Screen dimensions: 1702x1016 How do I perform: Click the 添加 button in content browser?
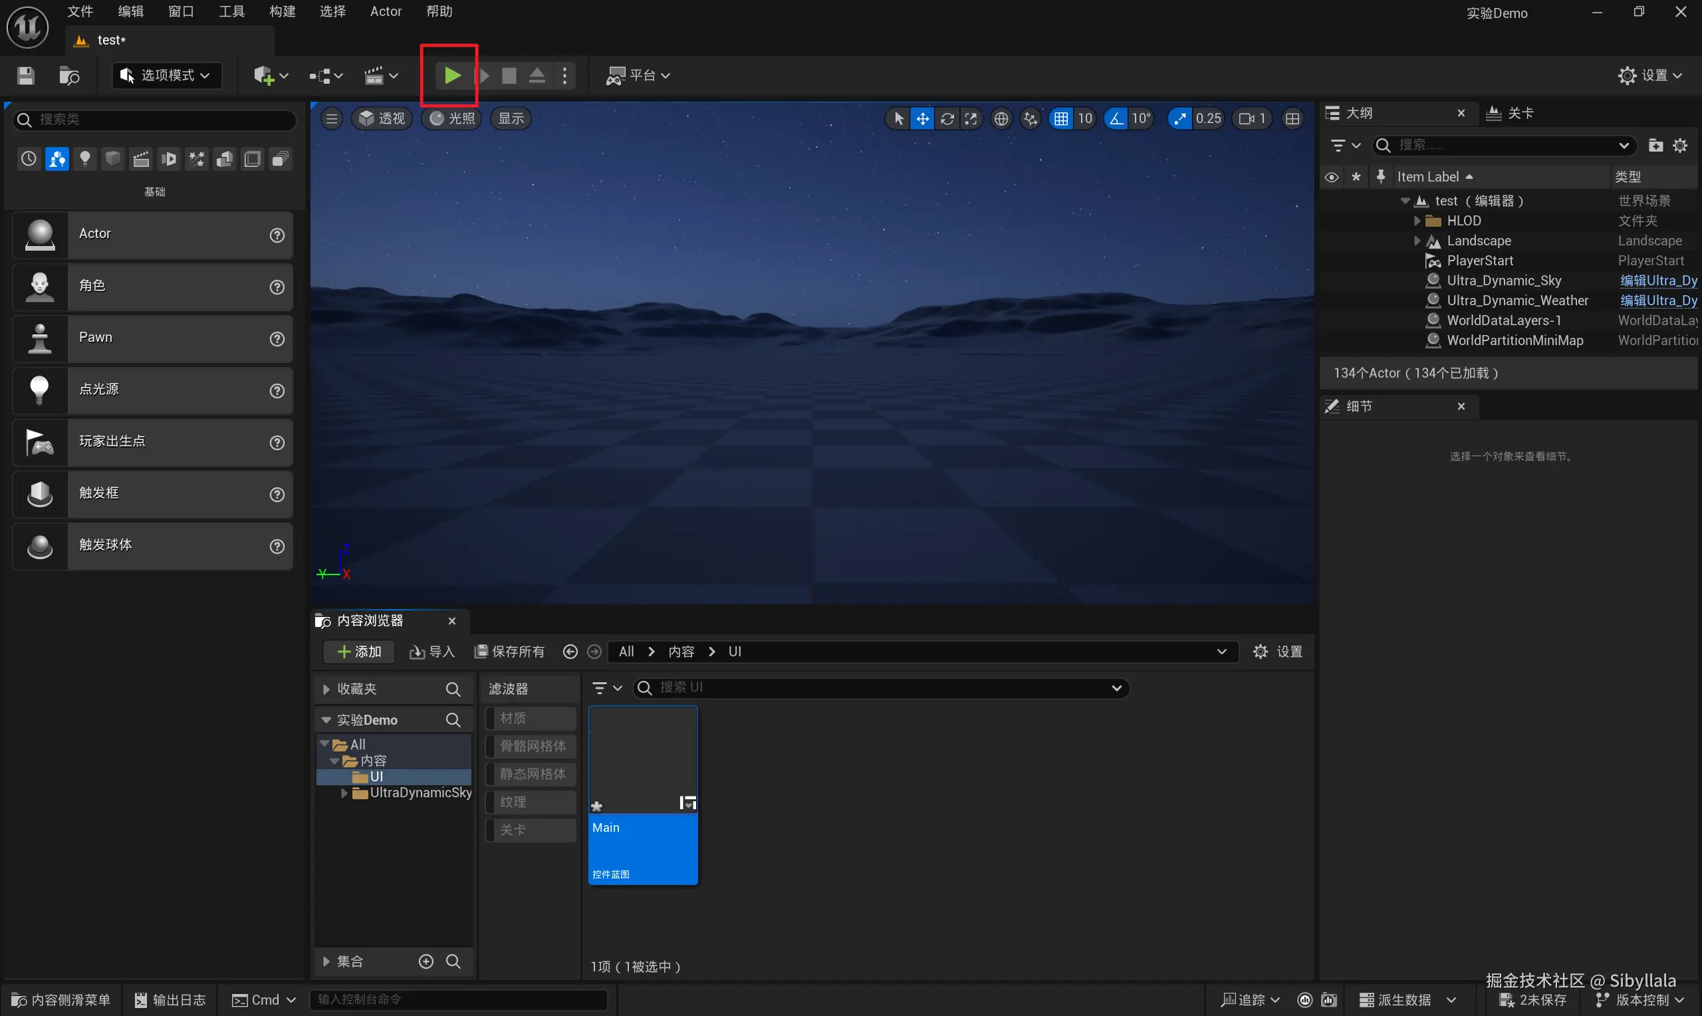(x=359, y=652)
